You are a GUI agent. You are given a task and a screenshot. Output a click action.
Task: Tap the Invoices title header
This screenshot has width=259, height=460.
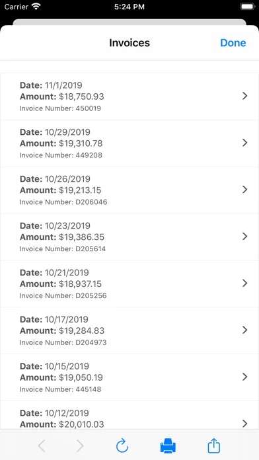tap(129, 43)
